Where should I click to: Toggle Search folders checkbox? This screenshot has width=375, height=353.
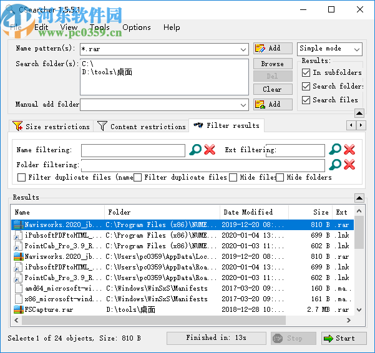click(x=306, y=86)
